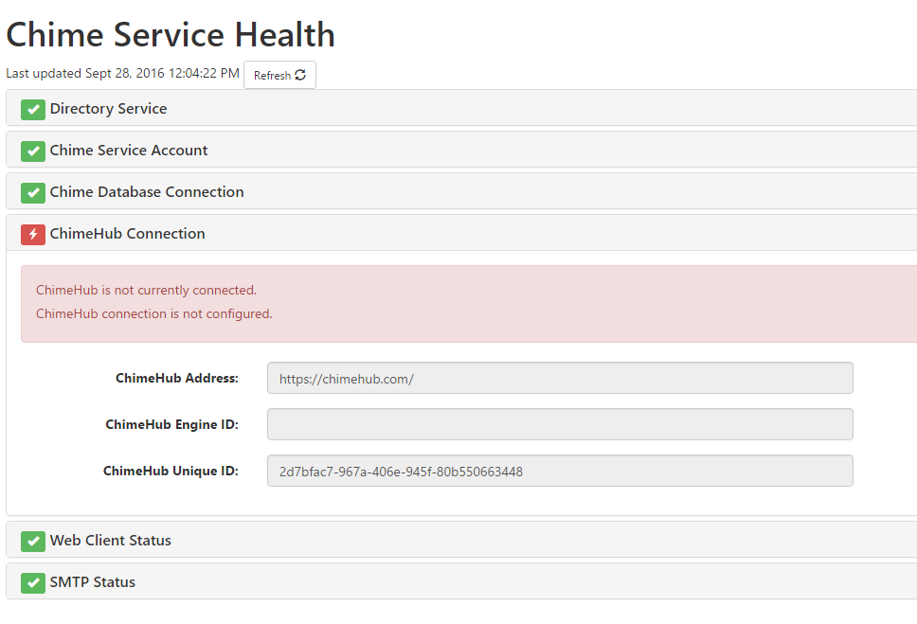
Task: Click the Directory Service green check icon
Action: 33,109
